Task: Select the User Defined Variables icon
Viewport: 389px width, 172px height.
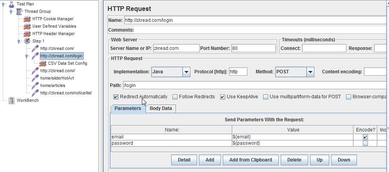Action: (27, 26)
